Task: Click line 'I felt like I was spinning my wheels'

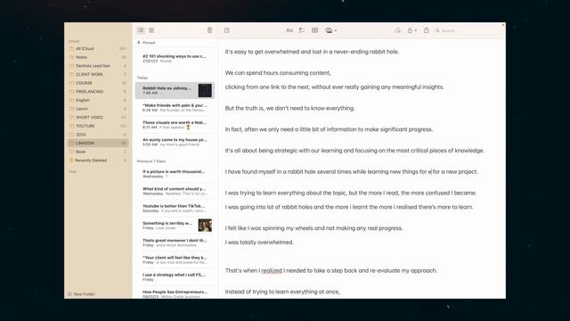Action: pos(314,228)
